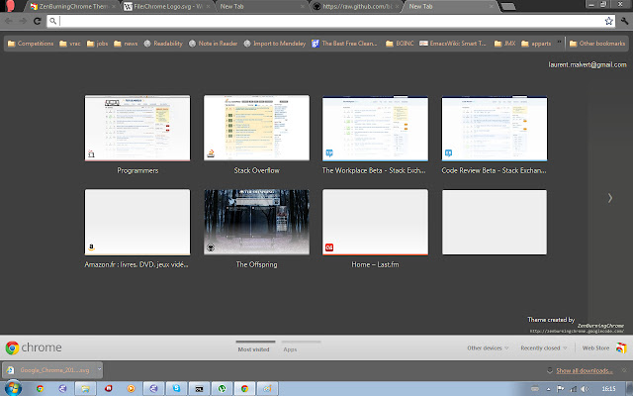Viewport: 633px width, 396px height.
Task: Close the raw.github.com tab
Action: [398, 7]
